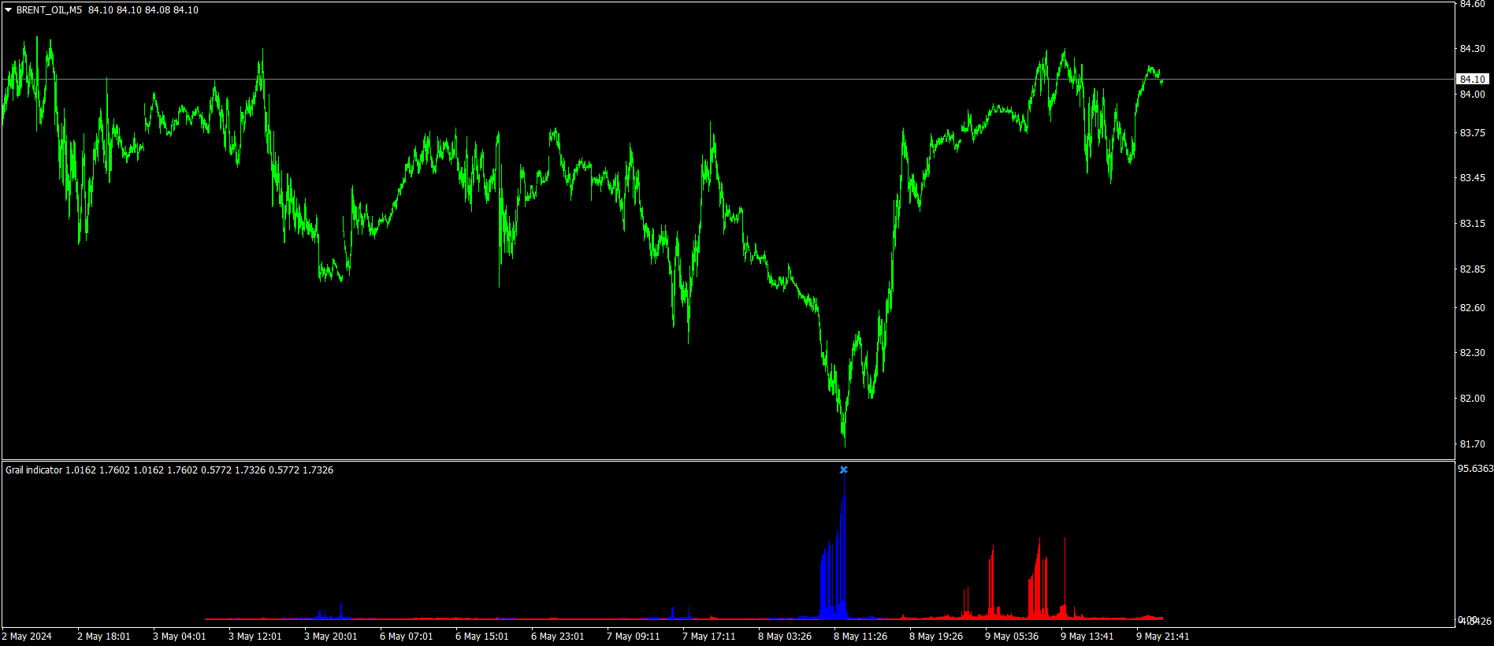Click the 84.00 price axis label
The width and height of the screenshot is (1494, 646).
[1472, 95]
